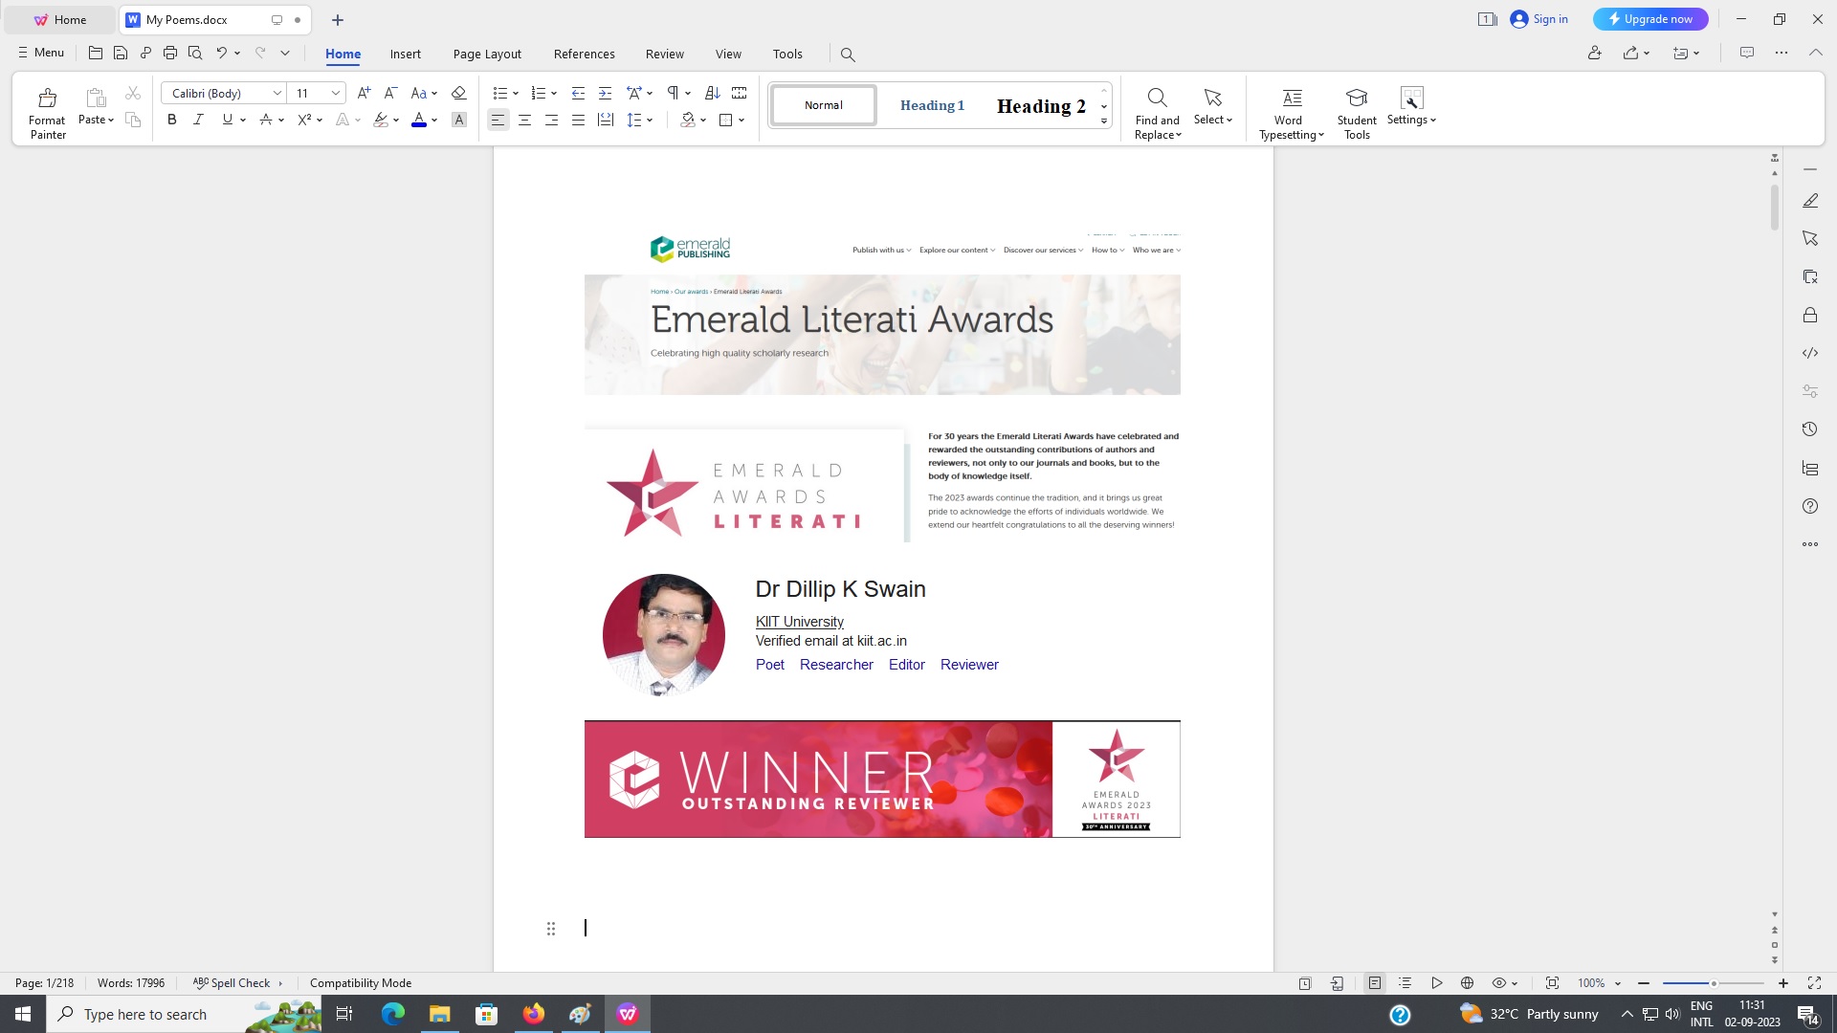This screenshot has height=1033, width=1837.
Task: Click the Format Painter tool
Action: 47,113
